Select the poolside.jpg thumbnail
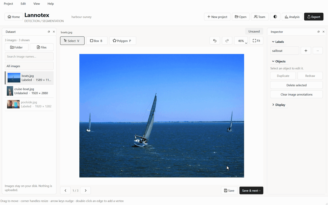The width and height of the screenshot is (328, 205). pos(13,104)
